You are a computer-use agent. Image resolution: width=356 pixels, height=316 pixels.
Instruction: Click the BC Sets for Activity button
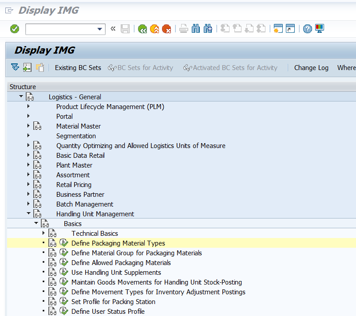(140, 67)
